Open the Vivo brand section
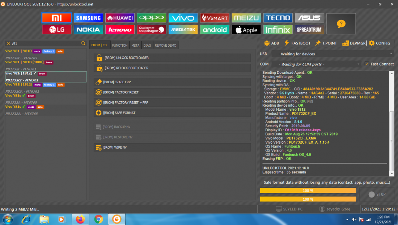Image resolution: width=398 pixels, height=225 pixels. tap(183, 18)
